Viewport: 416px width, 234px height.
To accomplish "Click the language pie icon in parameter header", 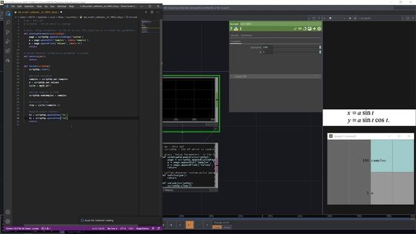I will pyautogui.click(x=309, y=29).
